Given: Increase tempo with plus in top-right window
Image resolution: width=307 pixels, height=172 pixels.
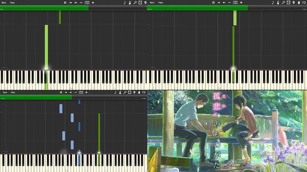Looking at the screenshot, I should (x=241, y=3).
